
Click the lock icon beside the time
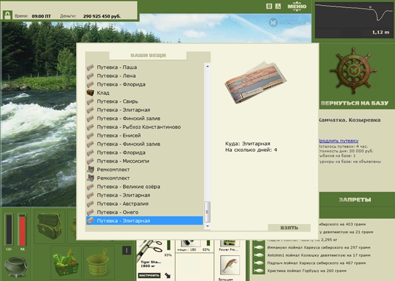(x=8, y=15)
